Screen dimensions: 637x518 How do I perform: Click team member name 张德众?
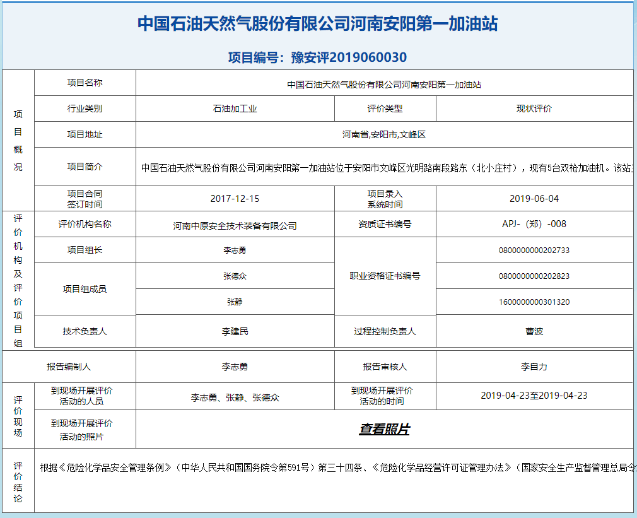pos(235,276)
